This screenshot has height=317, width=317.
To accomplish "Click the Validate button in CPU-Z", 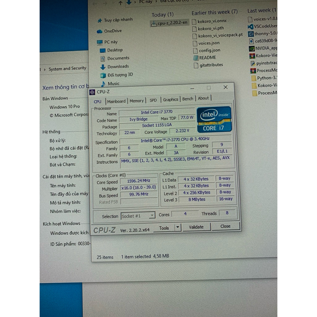I will [196, 227].
